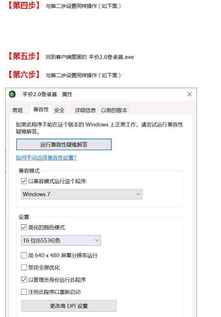Expand the 16 位(65536)色 dropdown arrow

pos(97,240)
